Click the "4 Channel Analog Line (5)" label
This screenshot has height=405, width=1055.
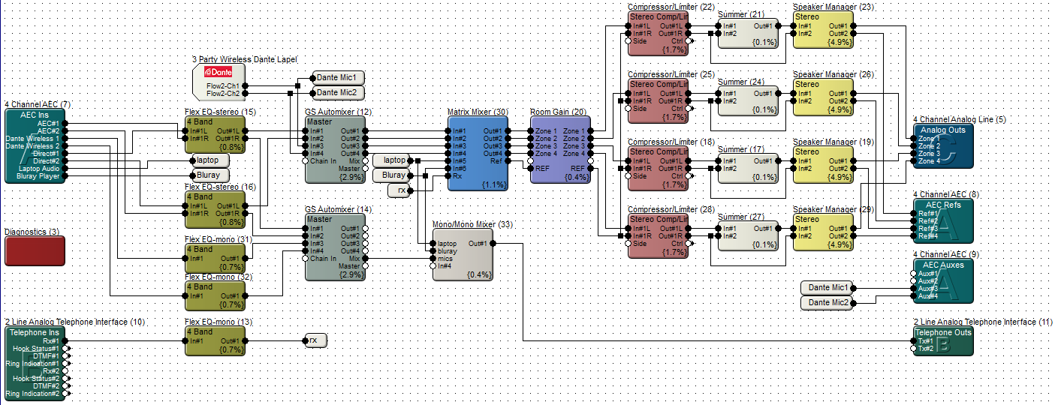(x=960, y=119)
